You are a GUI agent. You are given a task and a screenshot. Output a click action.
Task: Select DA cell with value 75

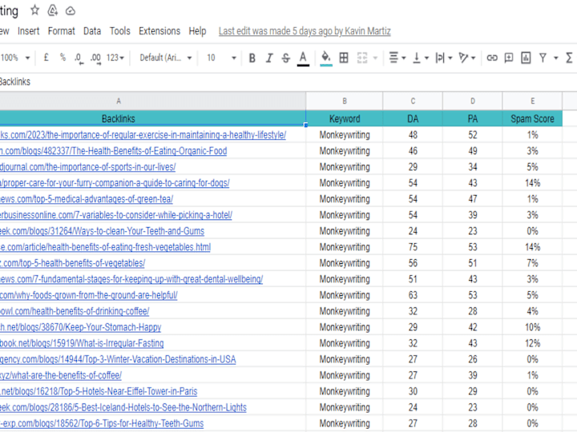coord(413,247)
